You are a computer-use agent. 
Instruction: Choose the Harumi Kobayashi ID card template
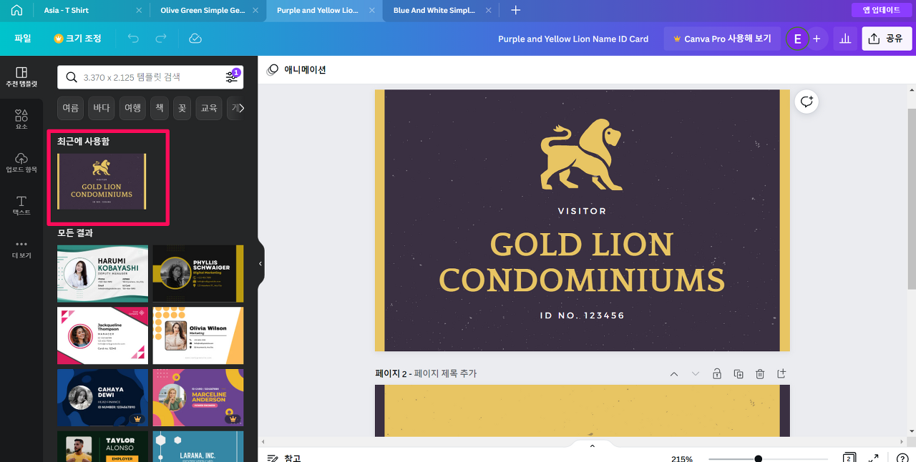coord(102,274)
